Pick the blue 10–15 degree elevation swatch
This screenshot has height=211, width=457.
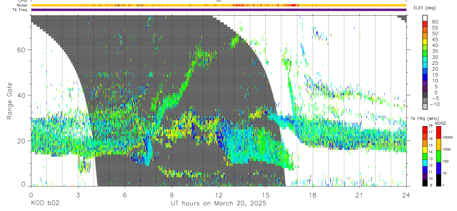425,78
